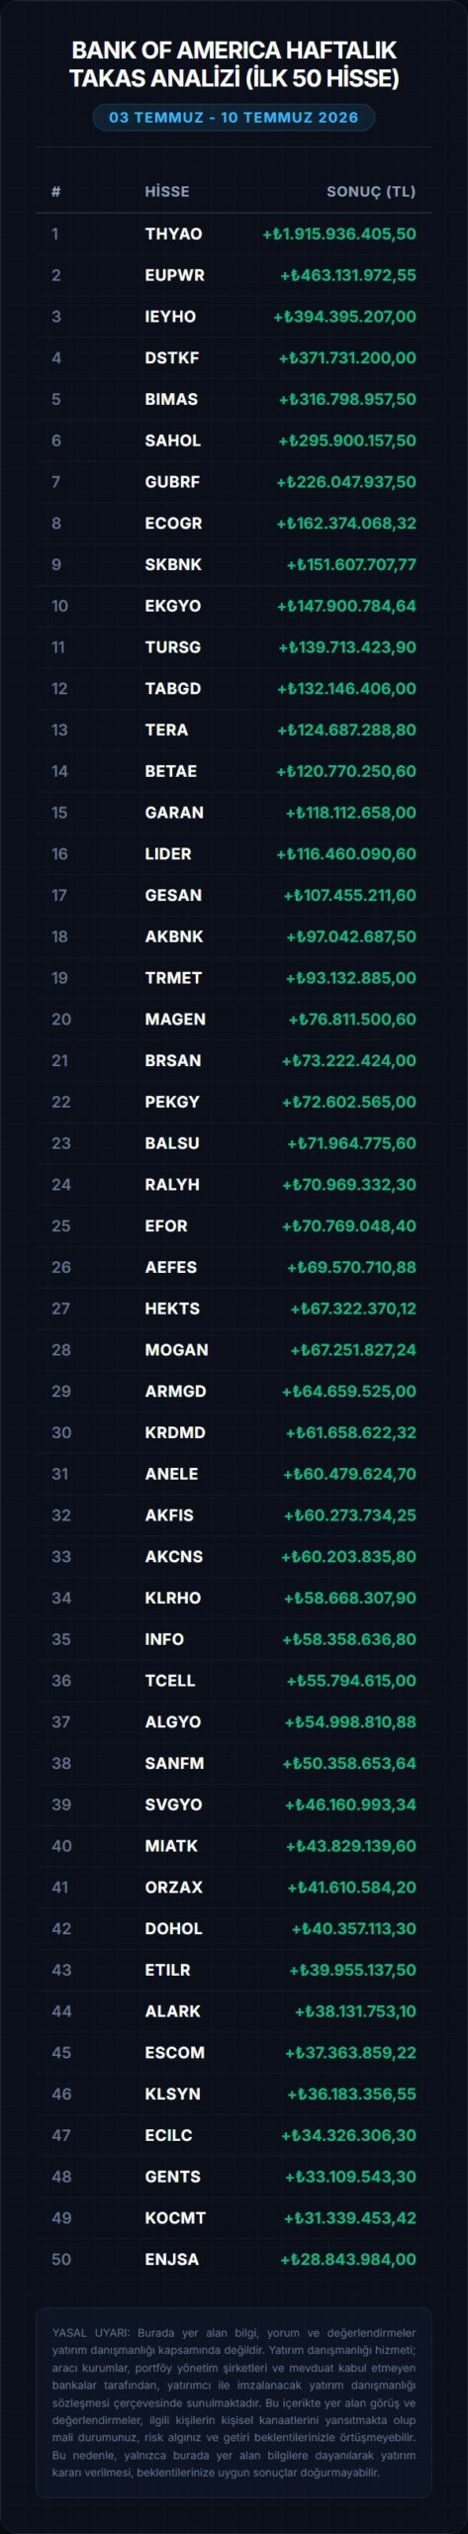
Task: Click the date range badge 03 Temmuz - 10 Temmuz 2026
Action: [x=234, y=117]
